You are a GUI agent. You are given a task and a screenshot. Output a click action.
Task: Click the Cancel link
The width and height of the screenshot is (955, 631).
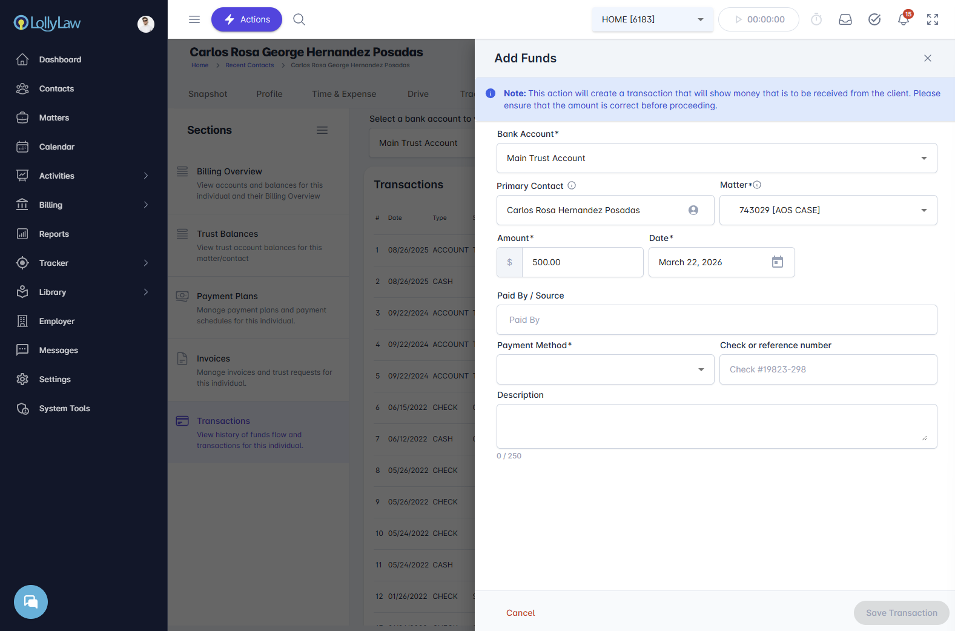[520, 613]
